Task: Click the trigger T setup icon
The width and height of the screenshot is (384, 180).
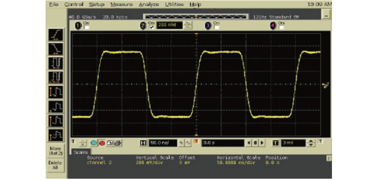Action: click(275, 143)
